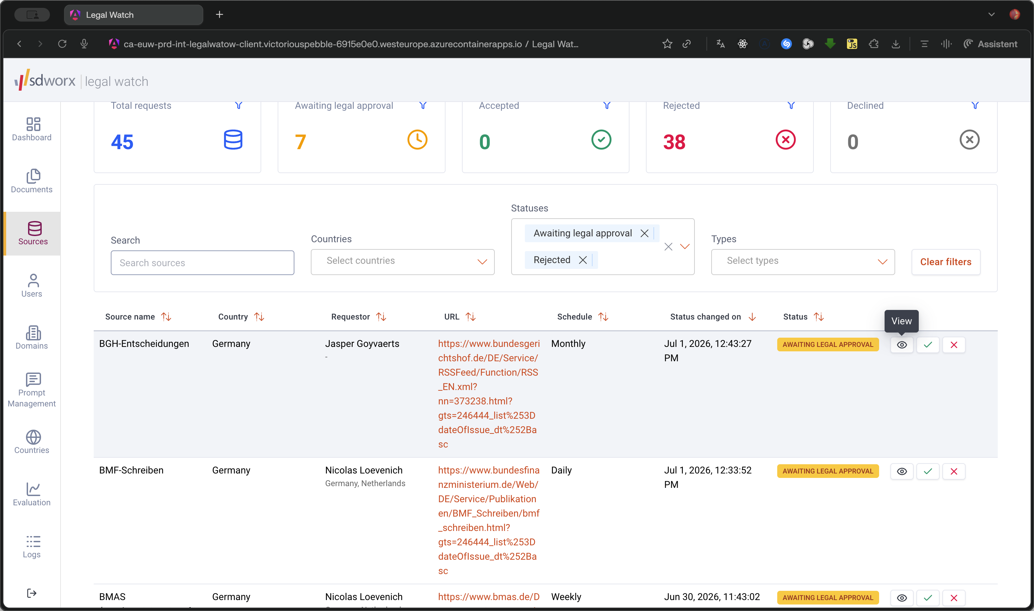
Task: Open the Evaluation sidebar page
Action: pyautogui.click(x=32, y=494)
